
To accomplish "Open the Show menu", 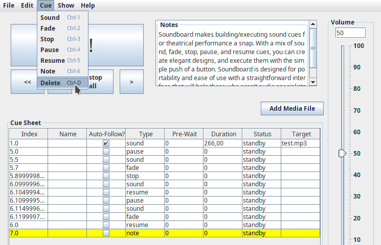I will 66,5.
